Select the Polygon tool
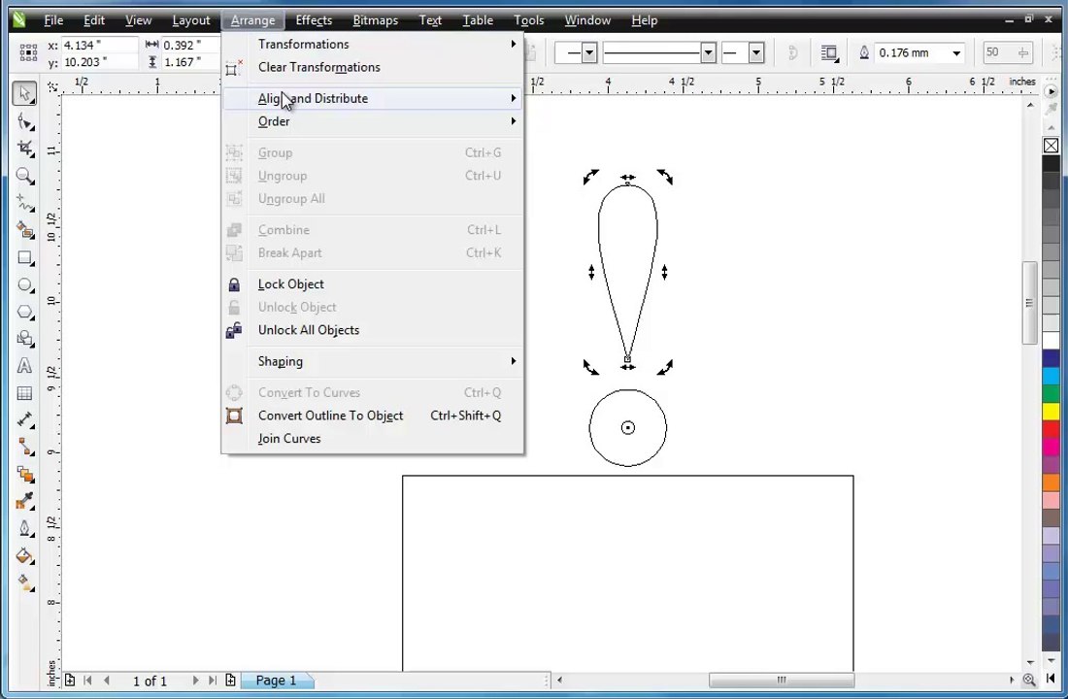The width and height of the screenshot is (1068, 699). [x=25, y=312]
